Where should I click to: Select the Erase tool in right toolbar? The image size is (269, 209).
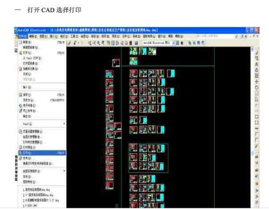(257, 53)
